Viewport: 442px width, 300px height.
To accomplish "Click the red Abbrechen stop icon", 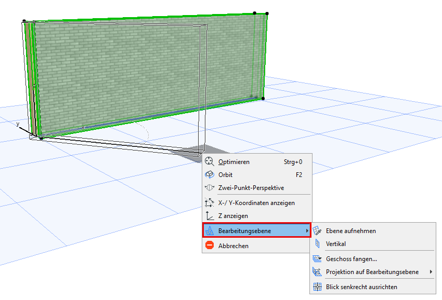I will [x=210, y=246].
